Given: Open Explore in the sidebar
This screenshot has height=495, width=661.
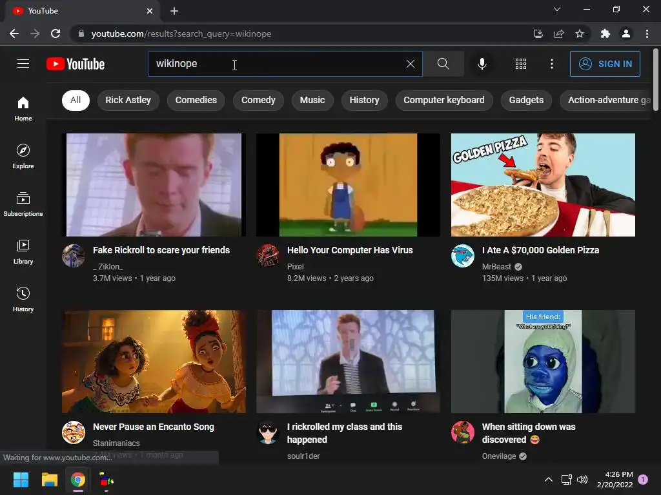Looking at the screenshot, I should (23, 156).
